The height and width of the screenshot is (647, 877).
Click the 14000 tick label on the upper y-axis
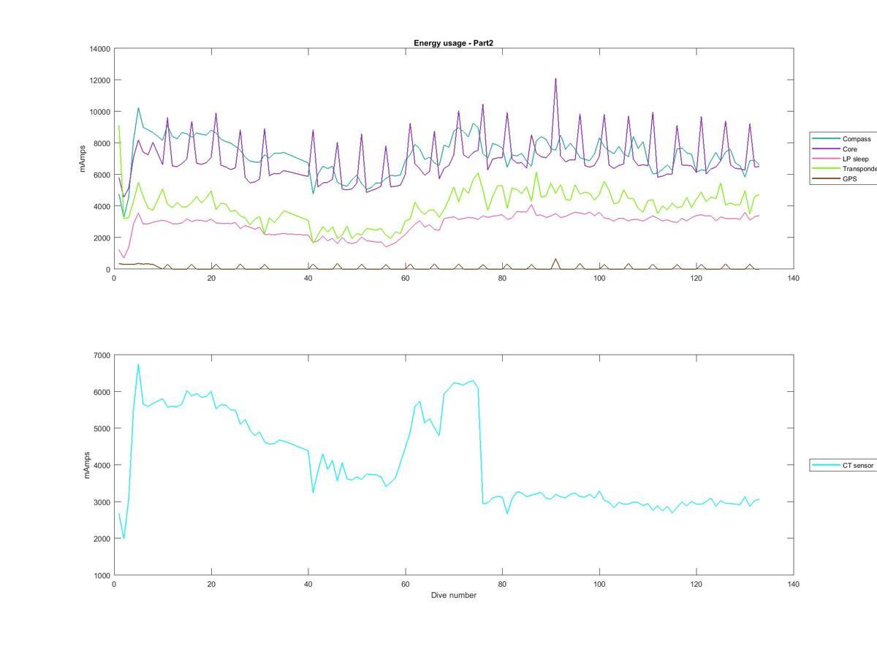(x=99, y=49)
